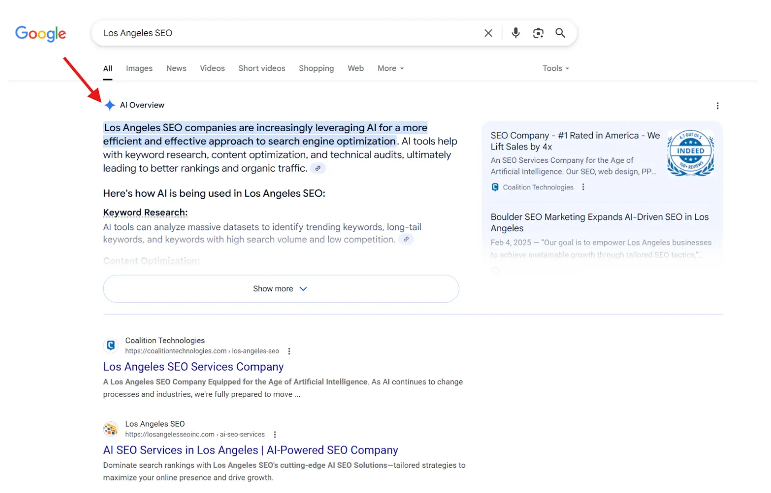The width and height of the screenshot is (771, 493).
Task: Click source link icon after organic traffic
Action: pos(318,168)
